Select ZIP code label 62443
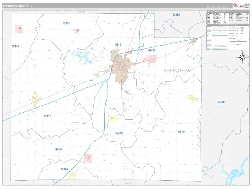Screen dimensions: 252x189 pos(59,150)
